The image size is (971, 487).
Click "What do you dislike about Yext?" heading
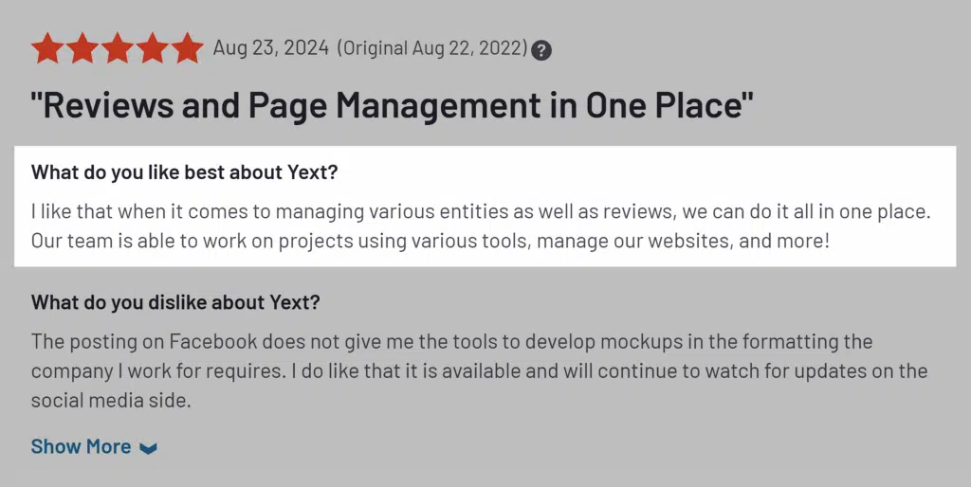(175, 303)
